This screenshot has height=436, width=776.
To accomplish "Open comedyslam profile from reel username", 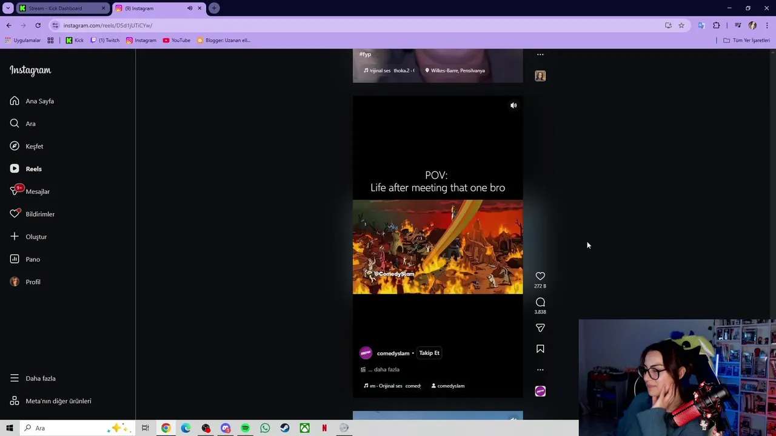I will point(393,353).
